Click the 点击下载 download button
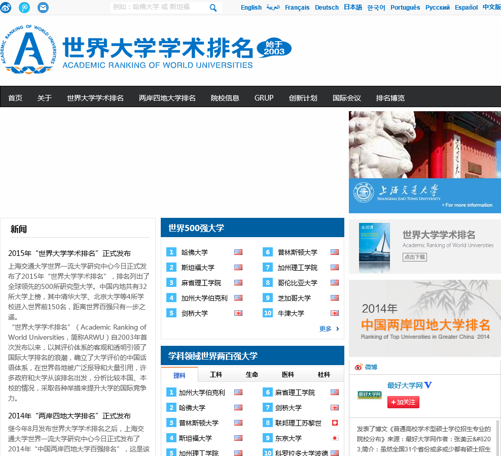Image resolution: width=501 pixels, height=456 pixels. 415,257
